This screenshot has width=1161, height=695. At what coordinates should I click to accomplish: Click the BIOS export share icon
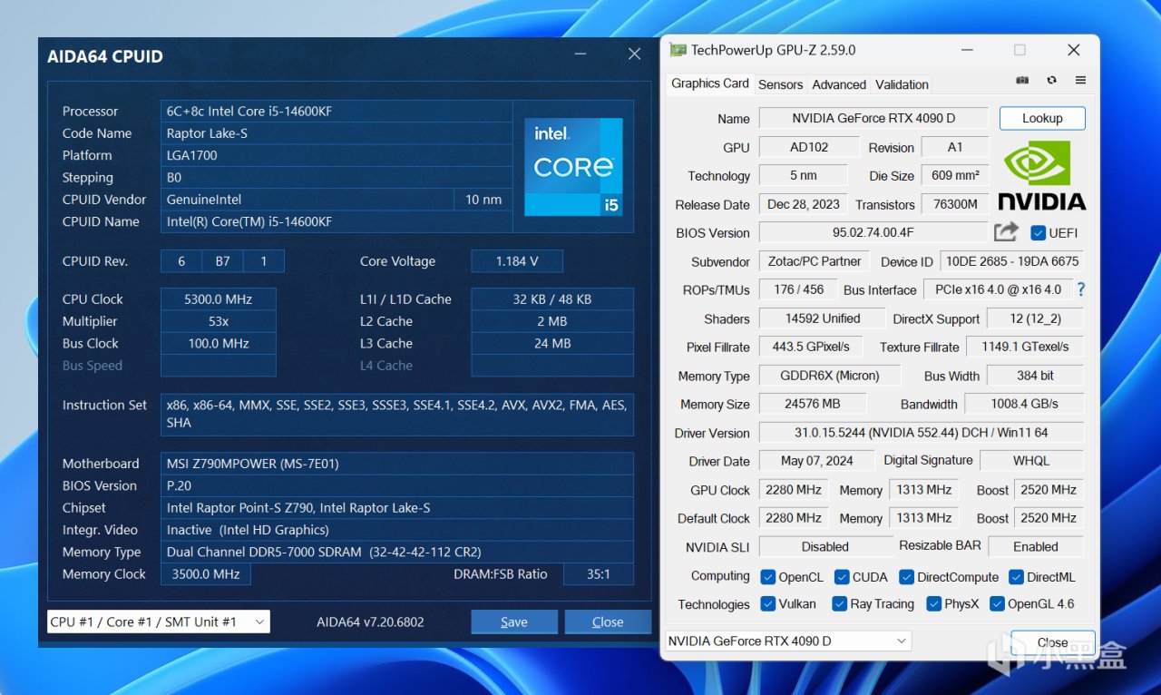click(x=1006, y=232)
